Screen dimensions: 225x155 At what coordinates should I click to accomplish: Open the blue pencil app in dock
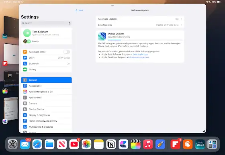tap(160, 144)
